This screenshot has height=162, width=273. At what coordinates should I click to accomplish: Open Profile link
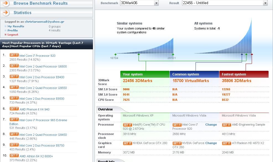(x=12, y=31)
